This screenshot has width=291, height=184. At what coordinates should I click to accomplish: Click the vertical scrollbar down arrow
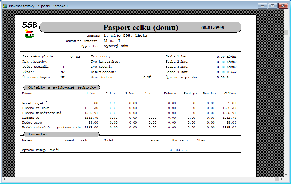click(x=286, y=174)
